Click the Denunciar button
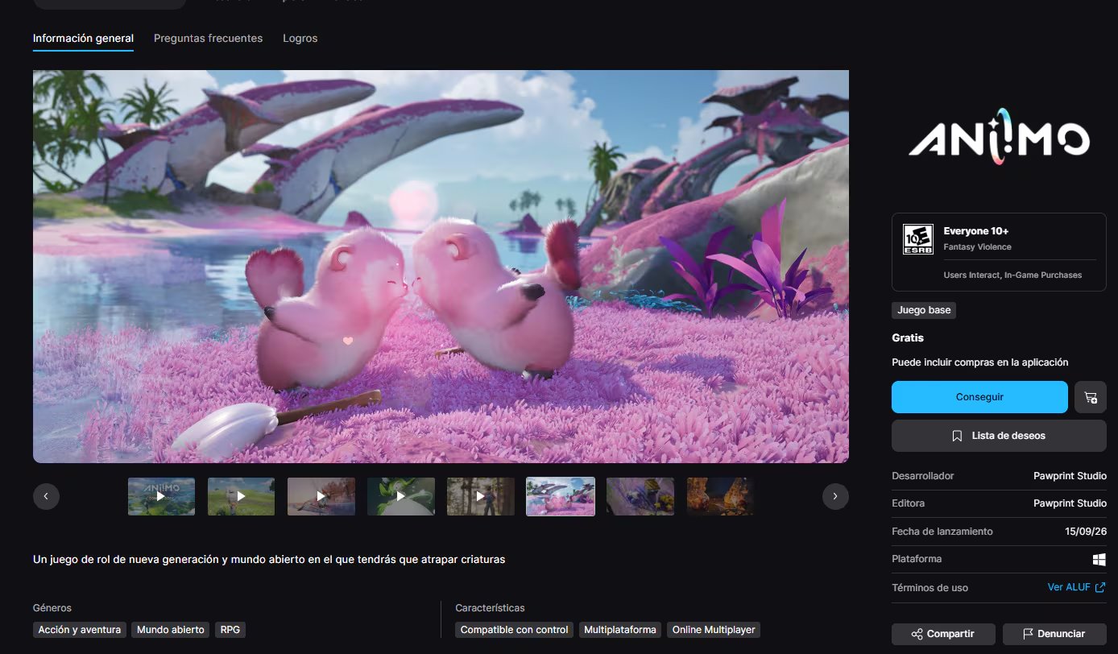This screenshot has height=654, width=1118. point(1054,634)
